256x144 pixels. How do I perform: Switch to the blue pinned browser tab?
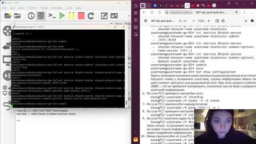click(155, 6)
